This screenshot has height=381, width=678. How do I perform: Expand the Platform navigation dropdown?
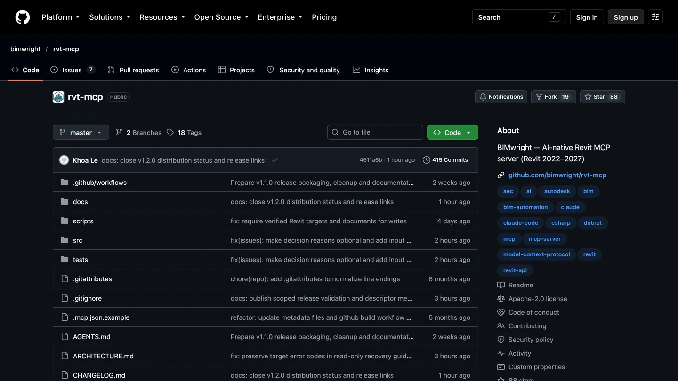60,17
